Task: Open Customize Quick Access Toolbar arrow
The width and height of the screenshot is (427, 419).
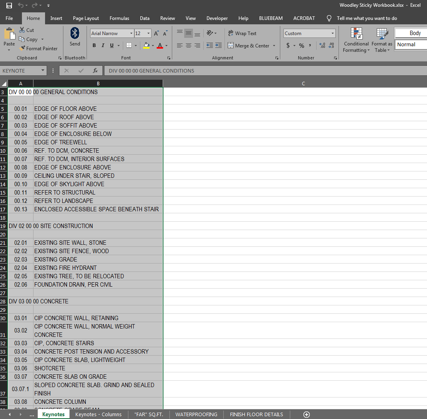Action: (x=49, y=6)
